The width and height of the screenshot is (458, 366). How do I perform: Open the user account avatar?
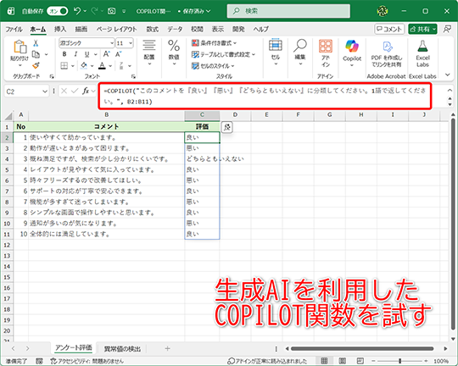pyautogui.click(x=383, y=11)
